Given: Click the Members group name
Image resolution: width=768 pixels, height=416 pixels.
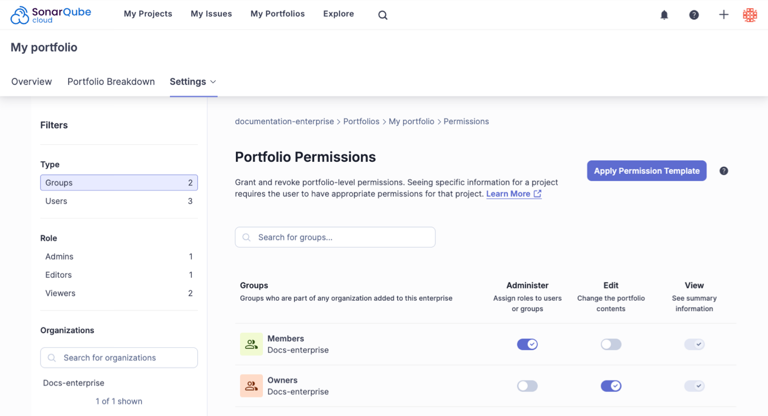Looking at the screenshot, I should 286,339.
